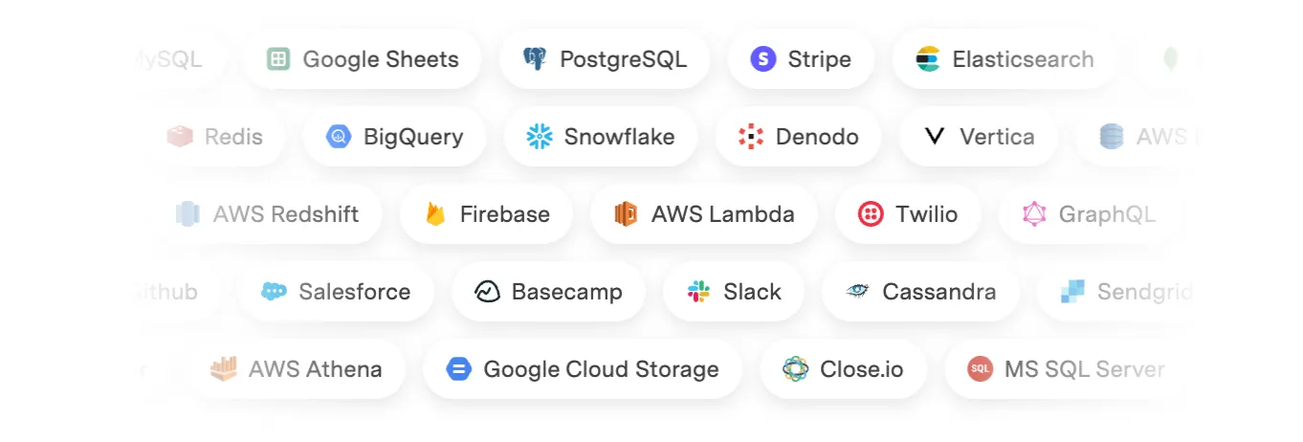Click the AWS Lambda orange icon
1303x442 pixels.
pos(626,214)
